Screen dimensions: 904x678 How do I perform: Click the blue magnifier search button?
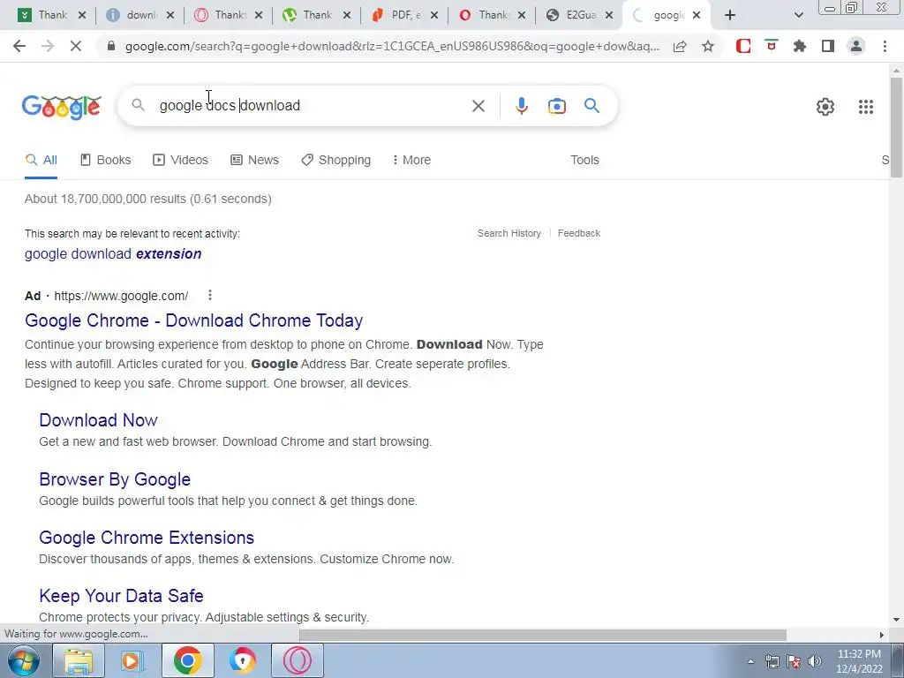[591, 106]
